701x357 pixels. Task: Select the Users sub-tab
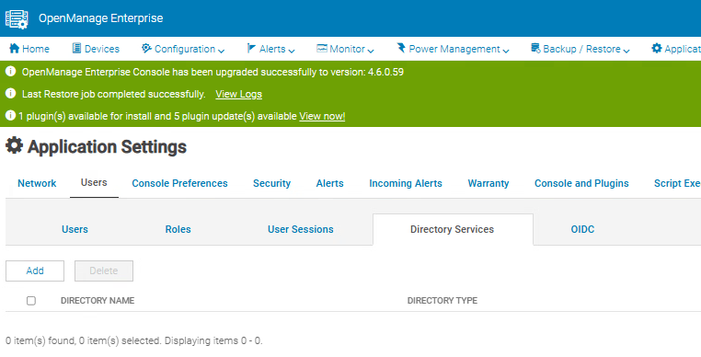pyautogui.click(x=75, y=229)
